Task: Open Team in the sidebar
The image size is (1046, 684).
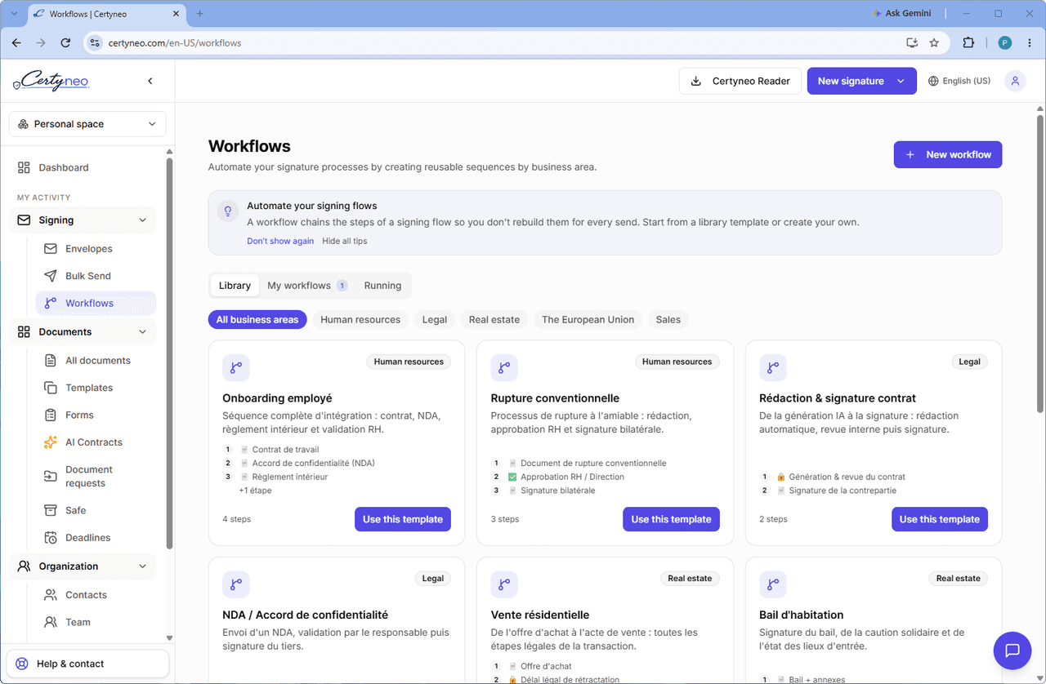Action: (96, 622)
